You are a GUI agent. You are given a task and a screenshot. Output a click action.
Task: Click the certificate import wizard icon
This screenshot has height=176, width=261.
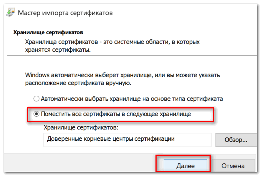[10, 12]
